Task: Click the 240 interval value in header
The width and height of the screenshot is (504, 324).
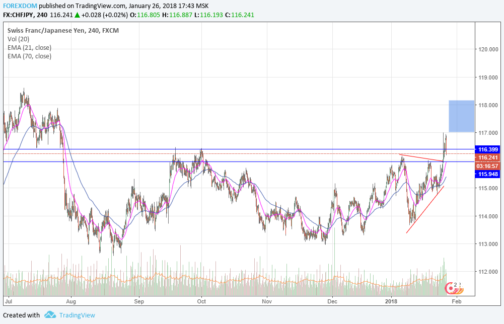Action: coord(42,15)
